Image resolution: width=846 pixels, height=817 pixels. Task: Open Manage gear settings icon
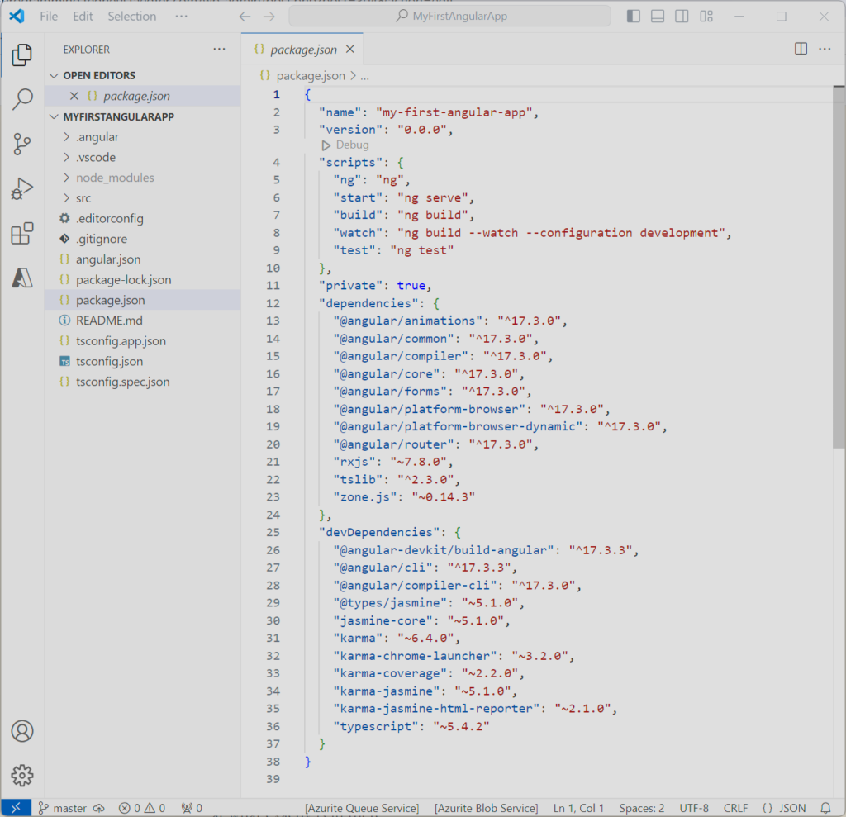click(x=22, y=775)
